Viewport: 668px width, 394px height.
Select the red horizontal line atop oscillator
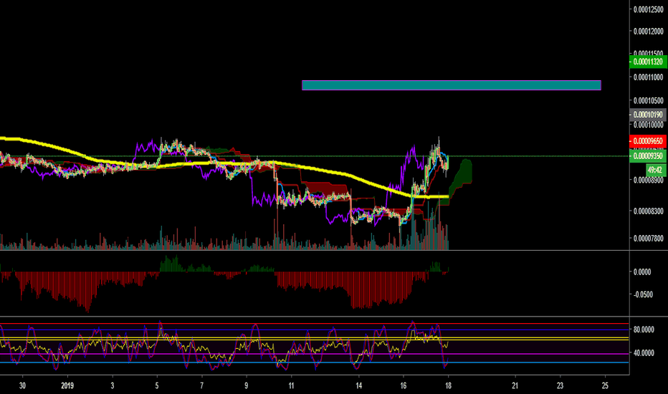315,324
